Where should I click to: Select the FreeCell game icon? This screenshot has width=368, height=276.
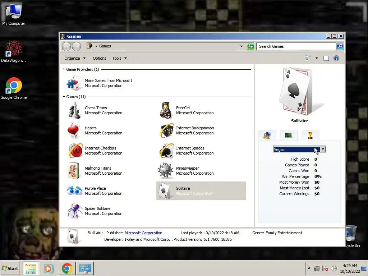point(166,111)
